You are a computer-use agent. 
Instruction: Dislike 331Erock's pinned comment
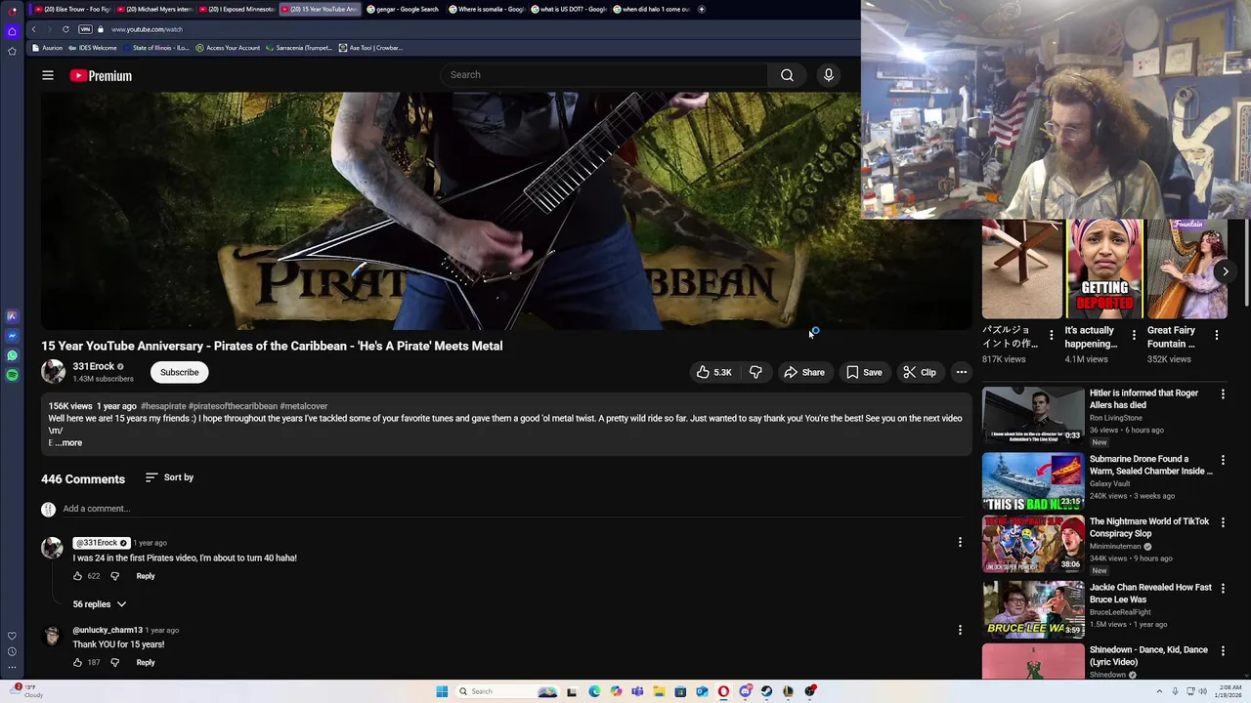click(x=114, y=576)
